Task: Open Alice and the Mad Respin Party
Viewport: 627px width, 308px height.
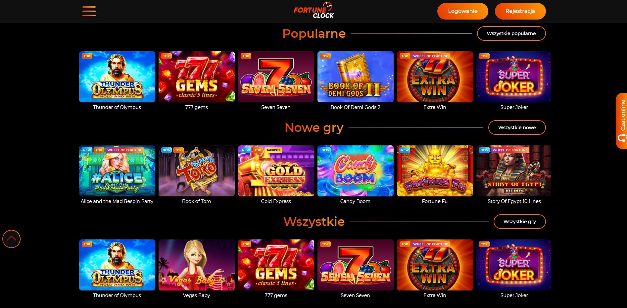Action: coord(117,171)
